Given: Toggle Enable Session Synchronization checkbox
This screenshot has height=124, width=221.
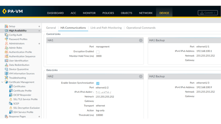Looking at the screenshot, I should point(98,84).
